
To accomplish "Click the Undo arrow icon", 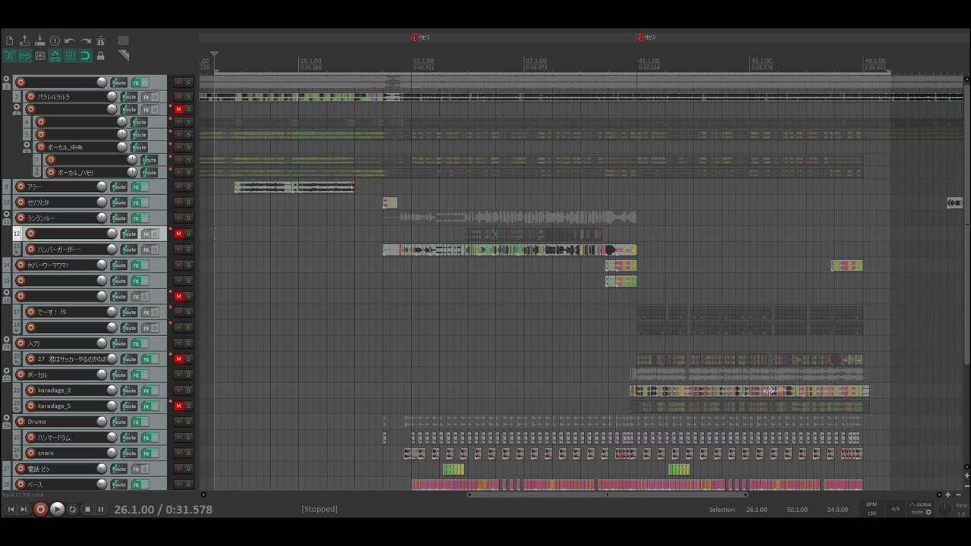I will (70, 41).
